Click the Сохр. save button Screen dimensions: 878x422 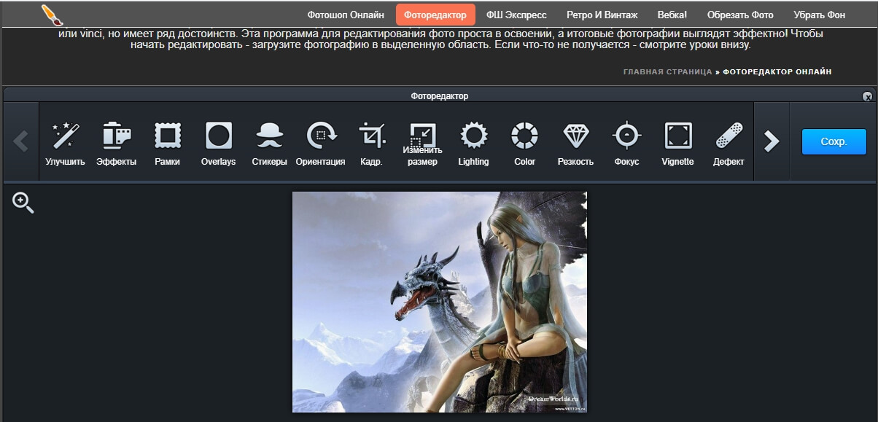coord(834,141)
